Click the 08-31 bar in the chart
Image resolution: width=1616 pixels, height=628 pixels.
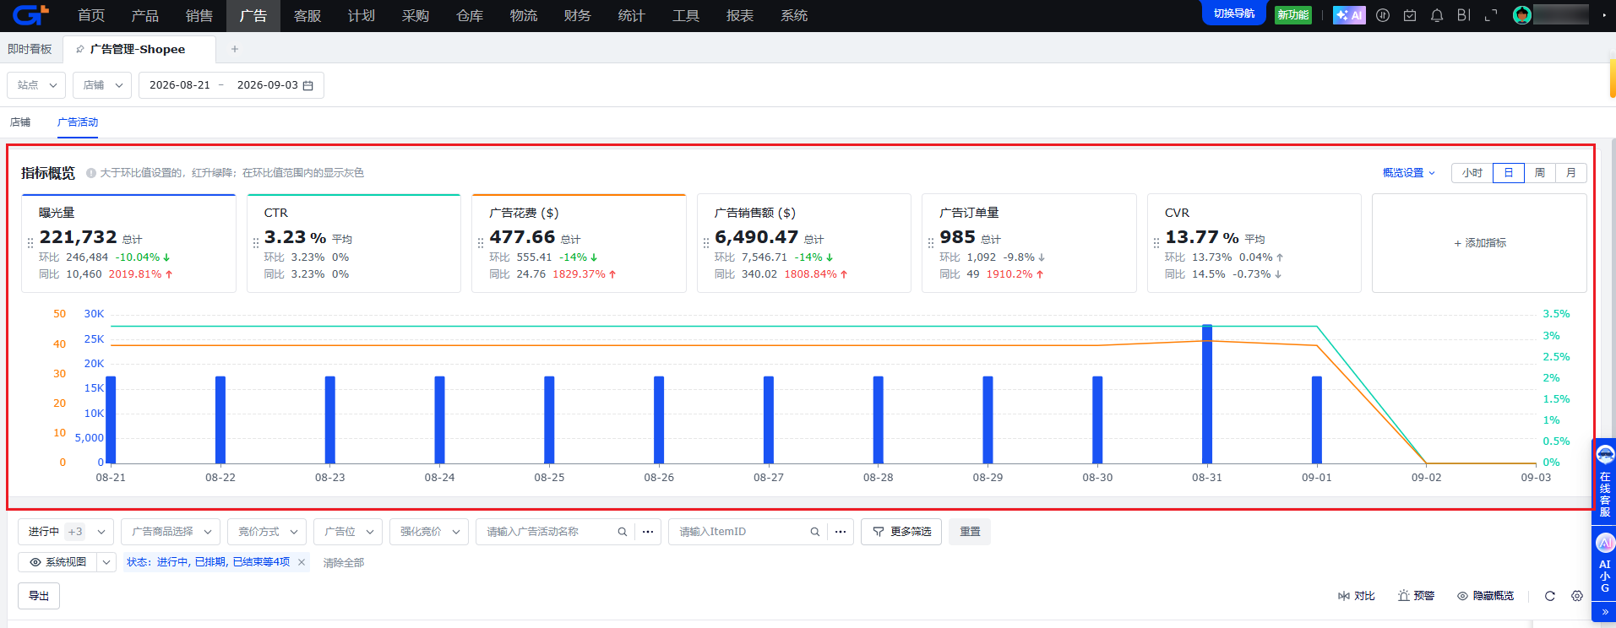pos(1207,394)
